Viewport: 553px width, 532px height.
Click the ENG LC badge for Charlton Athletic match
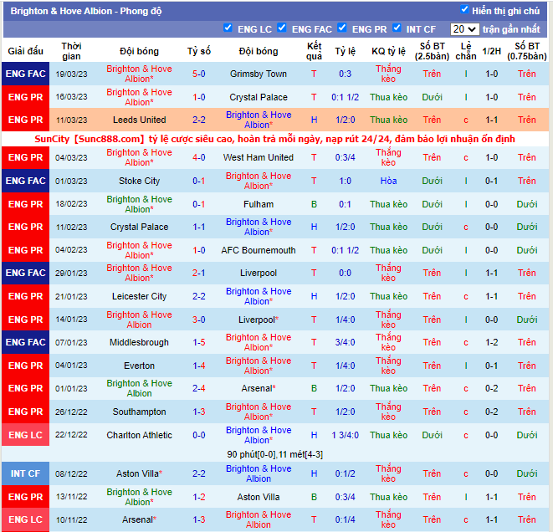tap(25, 435)
